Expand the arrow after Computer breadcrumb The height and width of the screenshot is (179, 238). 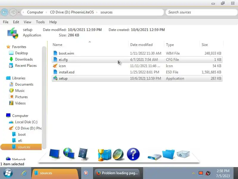point(46,12)
